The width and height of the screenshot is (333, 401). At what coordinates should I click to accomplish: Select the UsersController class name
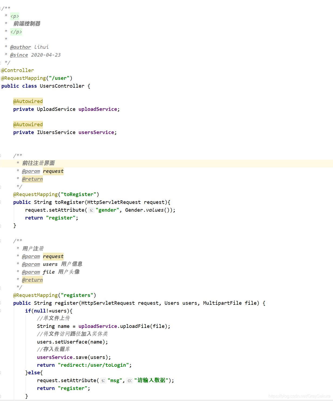click(62, 86)
